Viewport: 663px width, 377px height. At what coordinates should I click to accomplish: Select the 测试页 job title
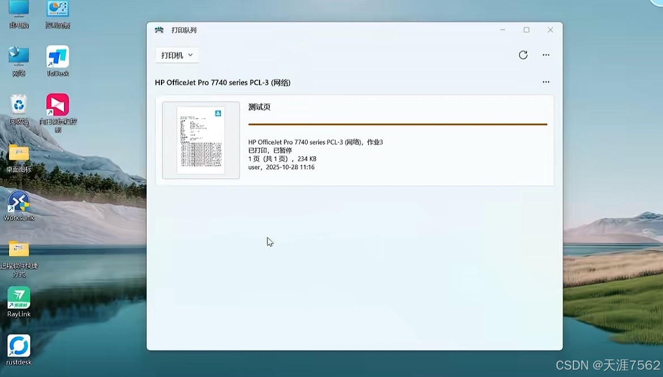[x=259, y=107]
